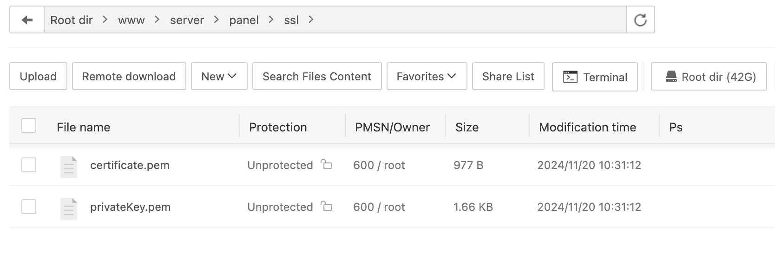Image resolution: width=775 pixels, height=261 pixels.
Task: Check the privateKey.pem row checkbox
Action: (29, 207)
